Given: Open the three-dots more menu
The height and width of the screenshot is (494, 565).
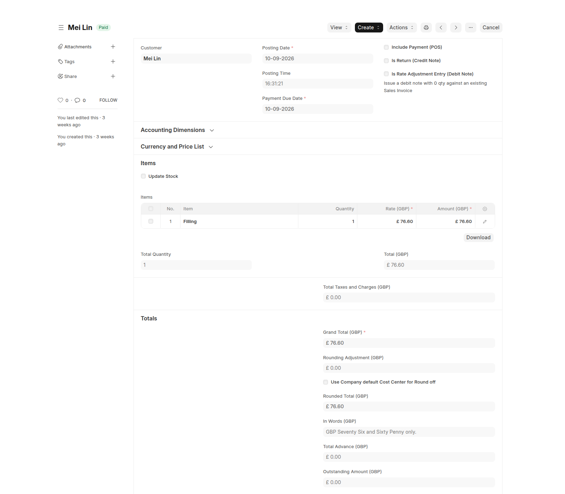Looking at the screenshot, I should tap(471, 28).
